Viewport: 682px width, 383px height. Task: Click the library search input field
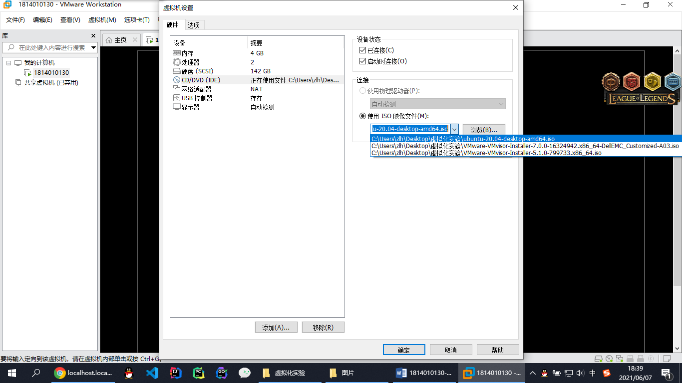click(x=51, y=48)
